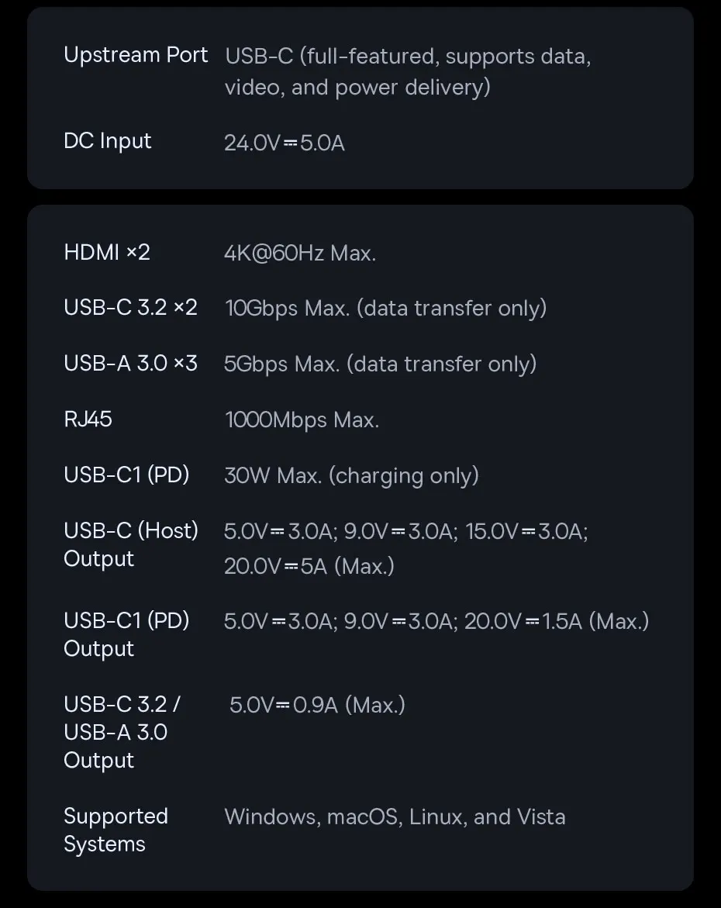Viewport: 721px width, 908px height.
Task: Select the 5.0V 0.9A (Max.) value
Action: (x=317, y=706)
